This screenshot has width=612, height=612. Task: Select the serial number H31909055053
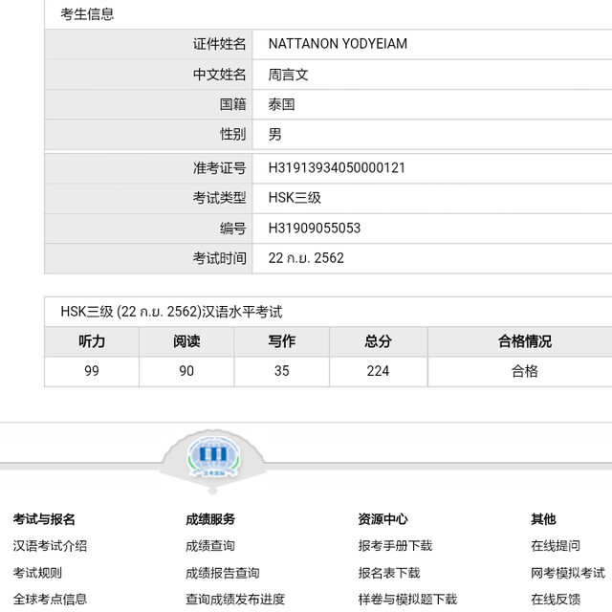click(x=315, y=228)
